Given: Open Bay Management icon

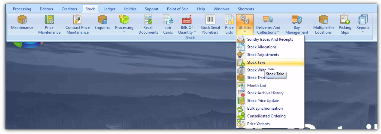Looking at the screenshot, I should pyautogui.click(x=297, y=19).
